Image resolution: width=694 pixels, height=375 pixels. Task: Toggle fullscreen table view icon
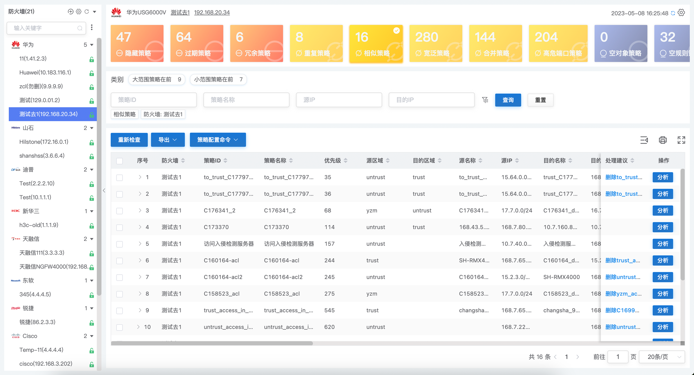[681, 140]
